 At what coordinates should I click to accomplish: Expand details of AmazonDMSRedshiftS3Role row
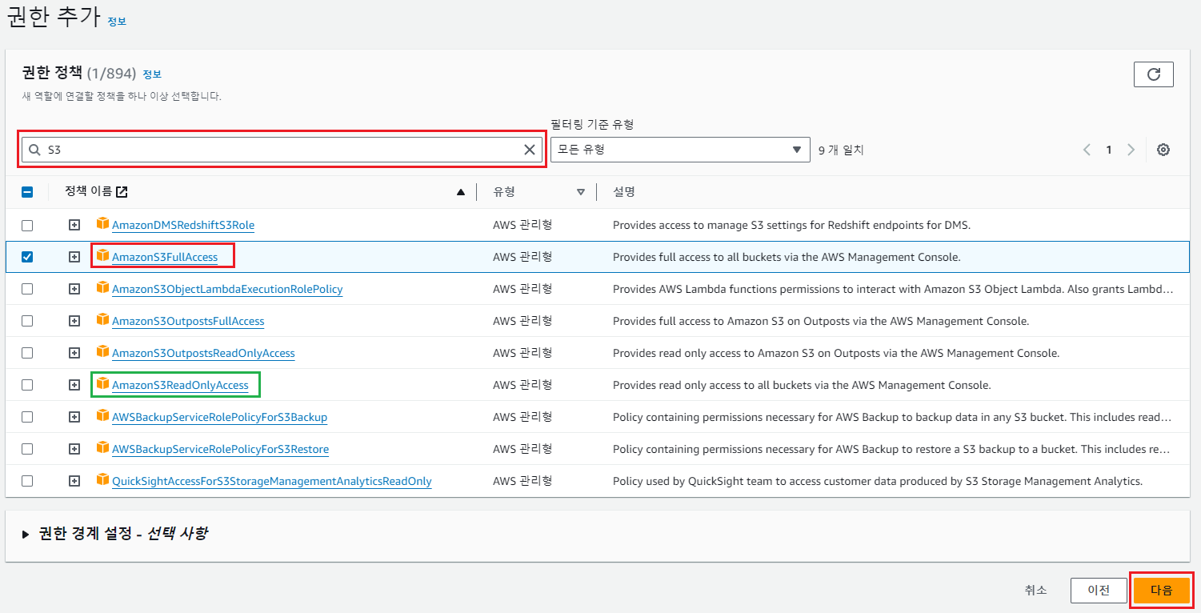74,225
